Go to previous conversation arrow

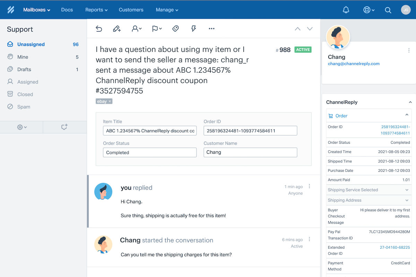point(297,29)
